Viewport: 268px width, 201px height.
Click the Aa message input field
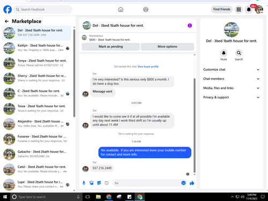pyautogui.click(x=146, y=183)
